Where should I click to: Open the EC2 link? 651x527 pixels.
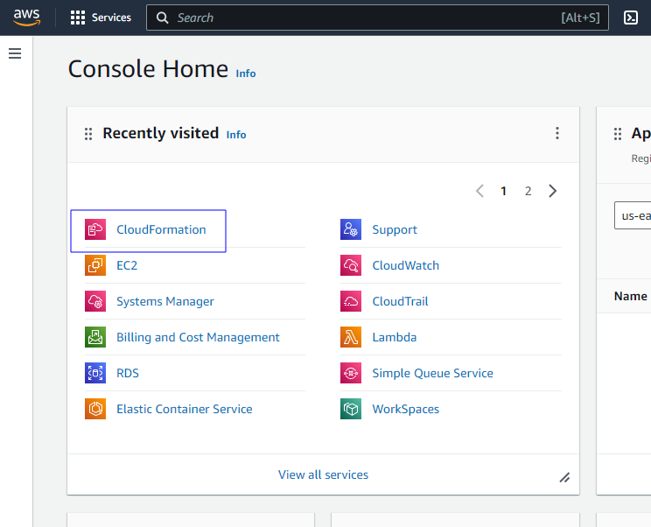pos(127,265)
